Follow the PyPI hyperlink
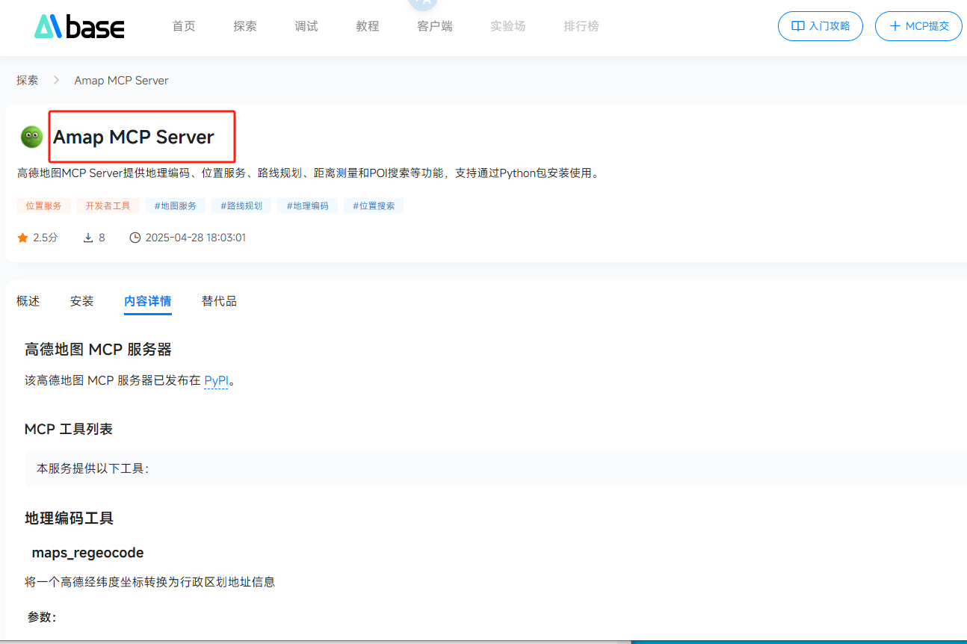This screenshot has width=967, height=644. click(x=216, y=380)
